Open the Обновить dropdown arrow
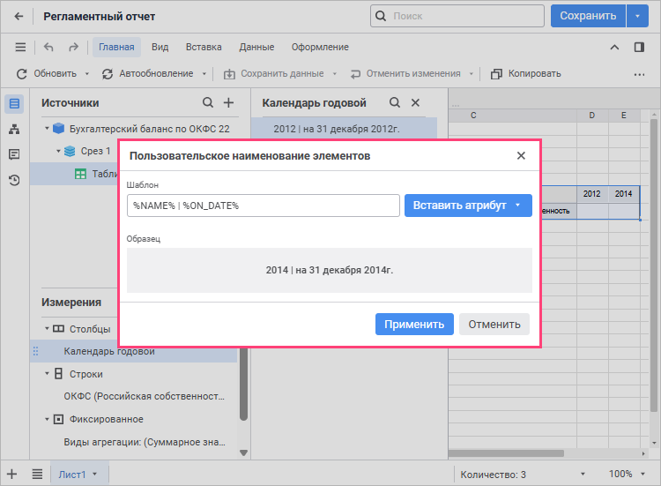Screen dimensions: 661x486 (87, 74)
